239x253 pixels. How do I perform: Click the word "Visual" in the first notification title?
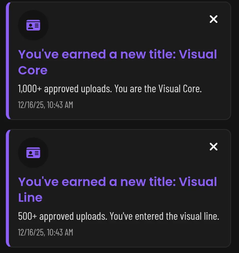[198, 54]
